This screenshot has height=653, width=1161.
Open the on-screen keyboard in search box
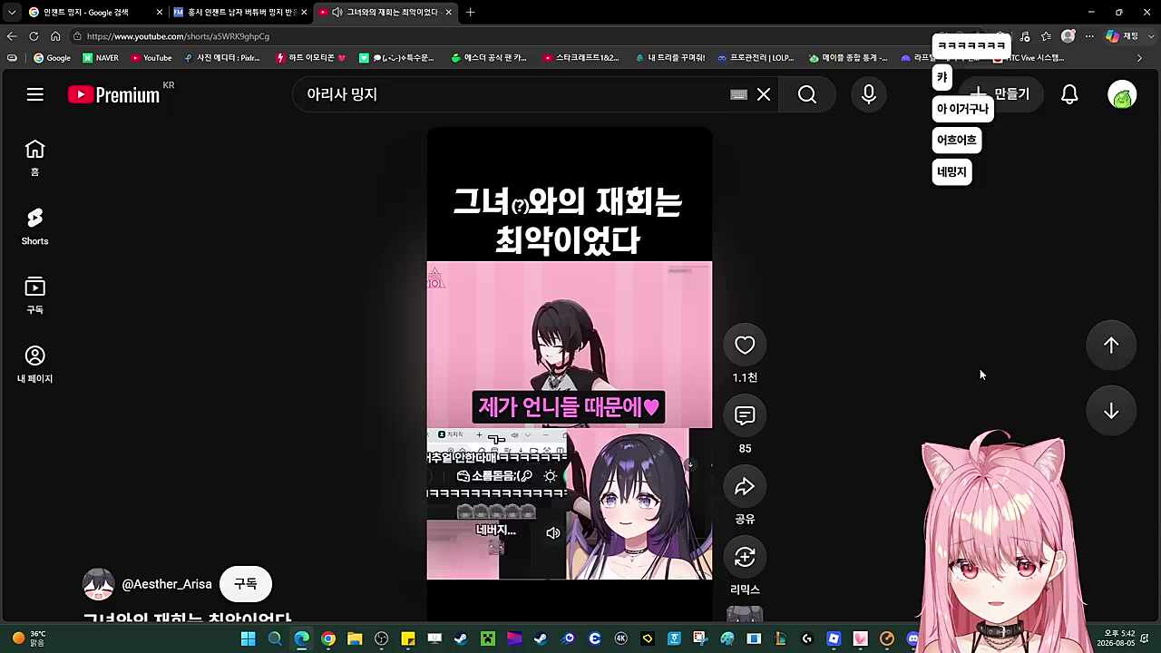pyautogui.click(x=738, y=94)
